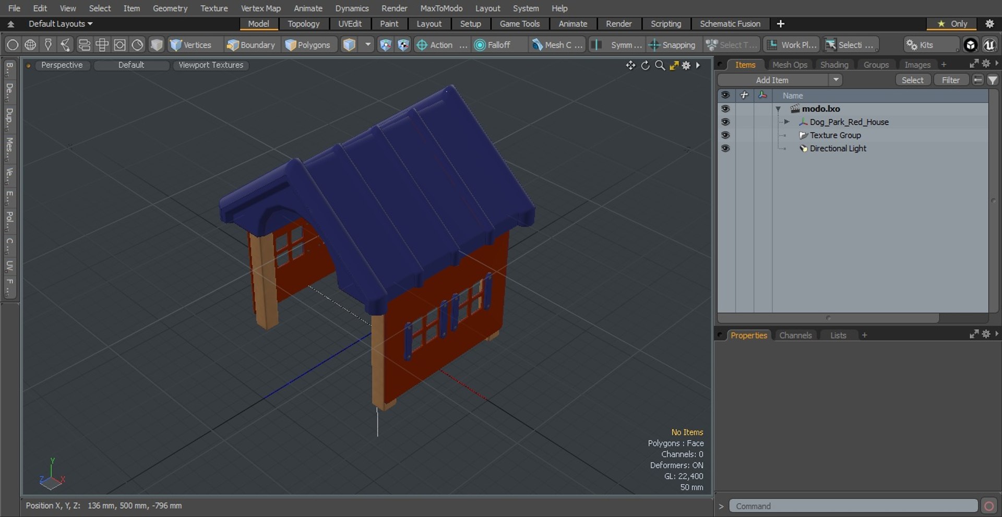Image resolution: width=1002 pixels, height=517 pixels.
Task: Expand the Dog_Park_Red_House item
Action: click(x=786, y=122)
